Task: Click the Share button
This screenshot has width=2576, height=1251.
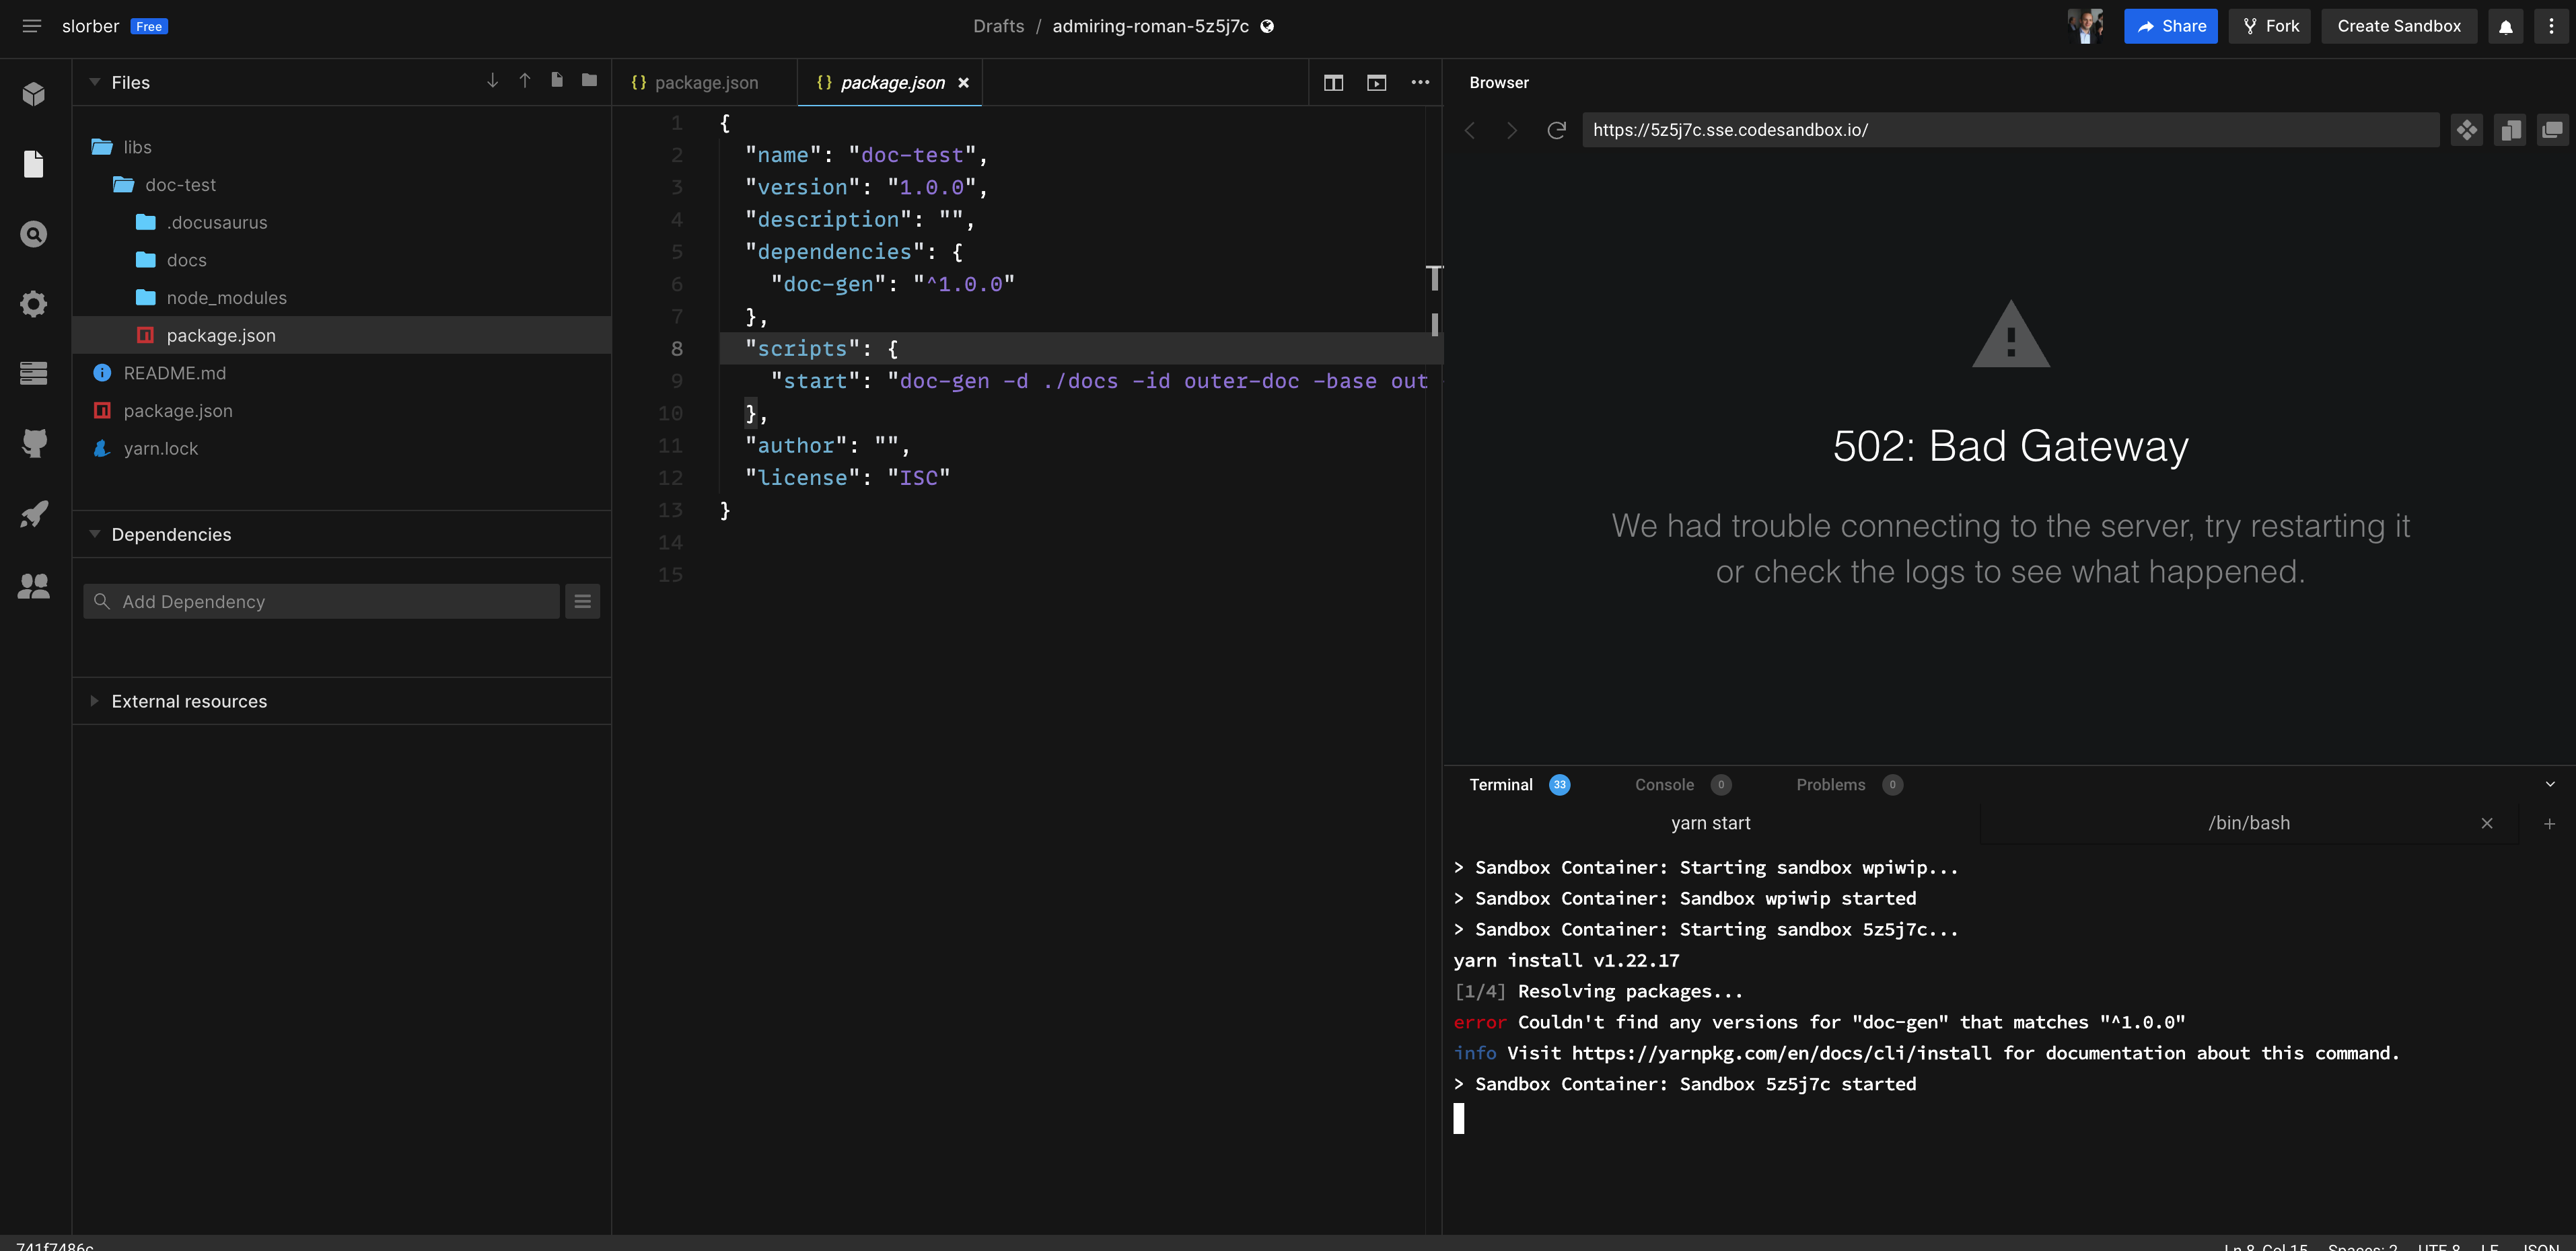Action: point(2170,26)
